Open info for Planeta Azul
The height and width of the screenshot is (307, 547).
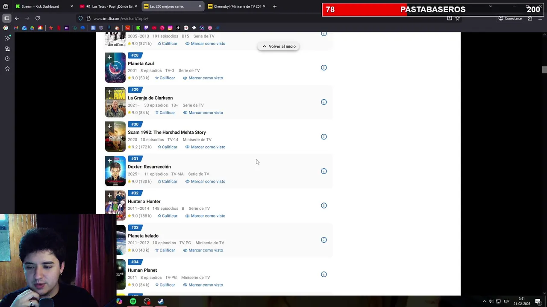click(x=324, y=68)
